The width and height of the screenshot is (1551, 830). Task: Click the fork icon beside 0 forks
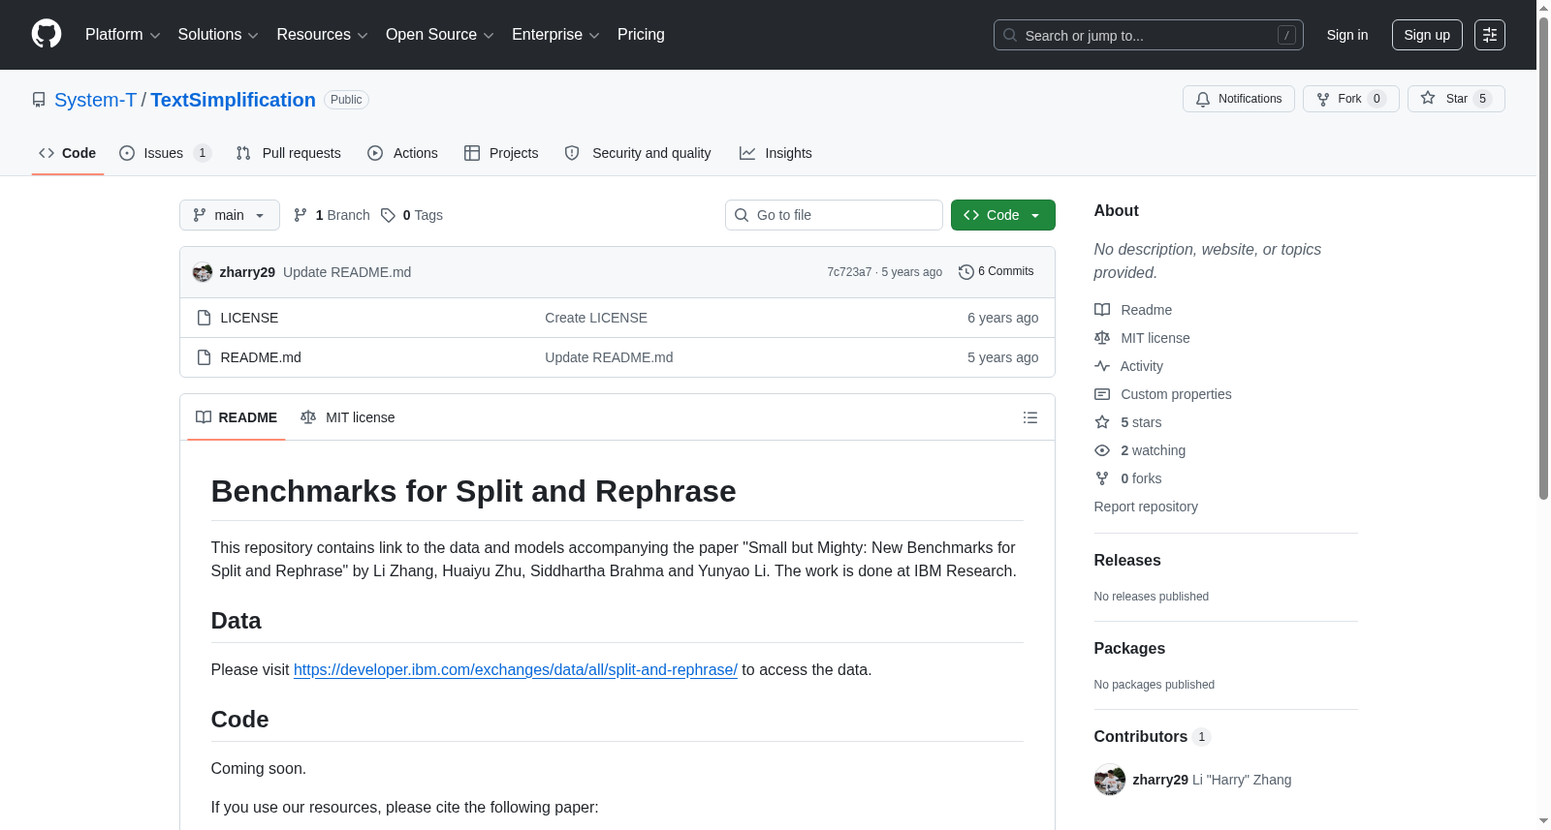click(1102, 478)
